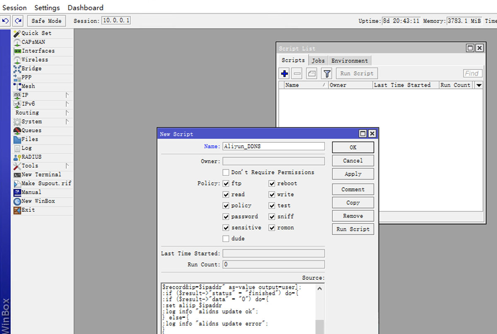Click the filter funnel icon in Script List

(x=327, y=74)
